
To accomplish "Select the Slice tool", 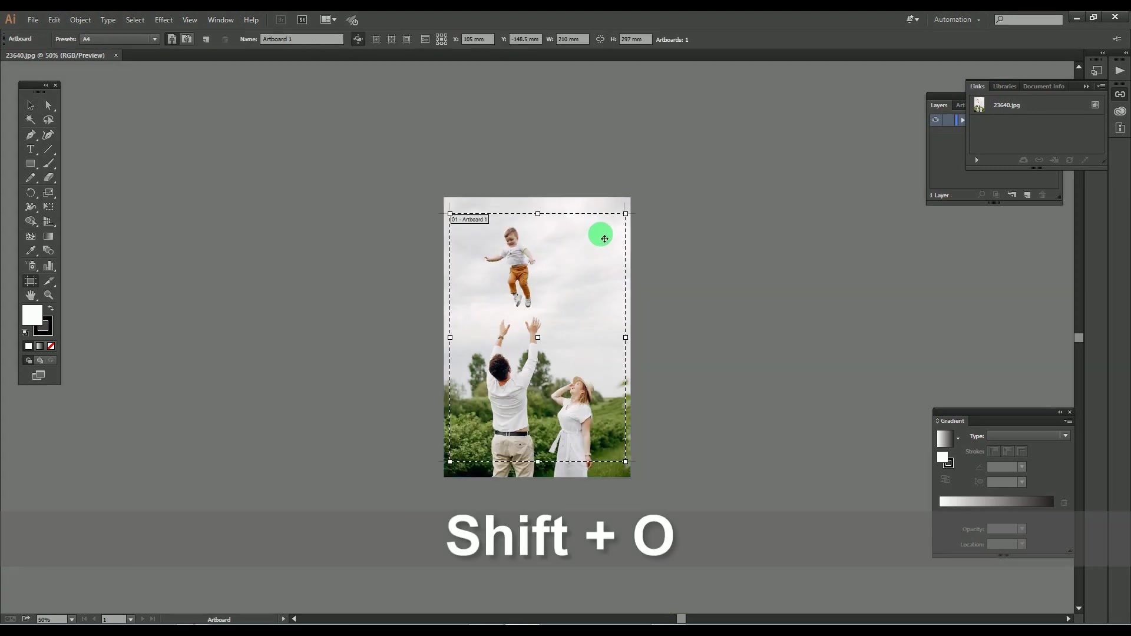I will 48,281.
